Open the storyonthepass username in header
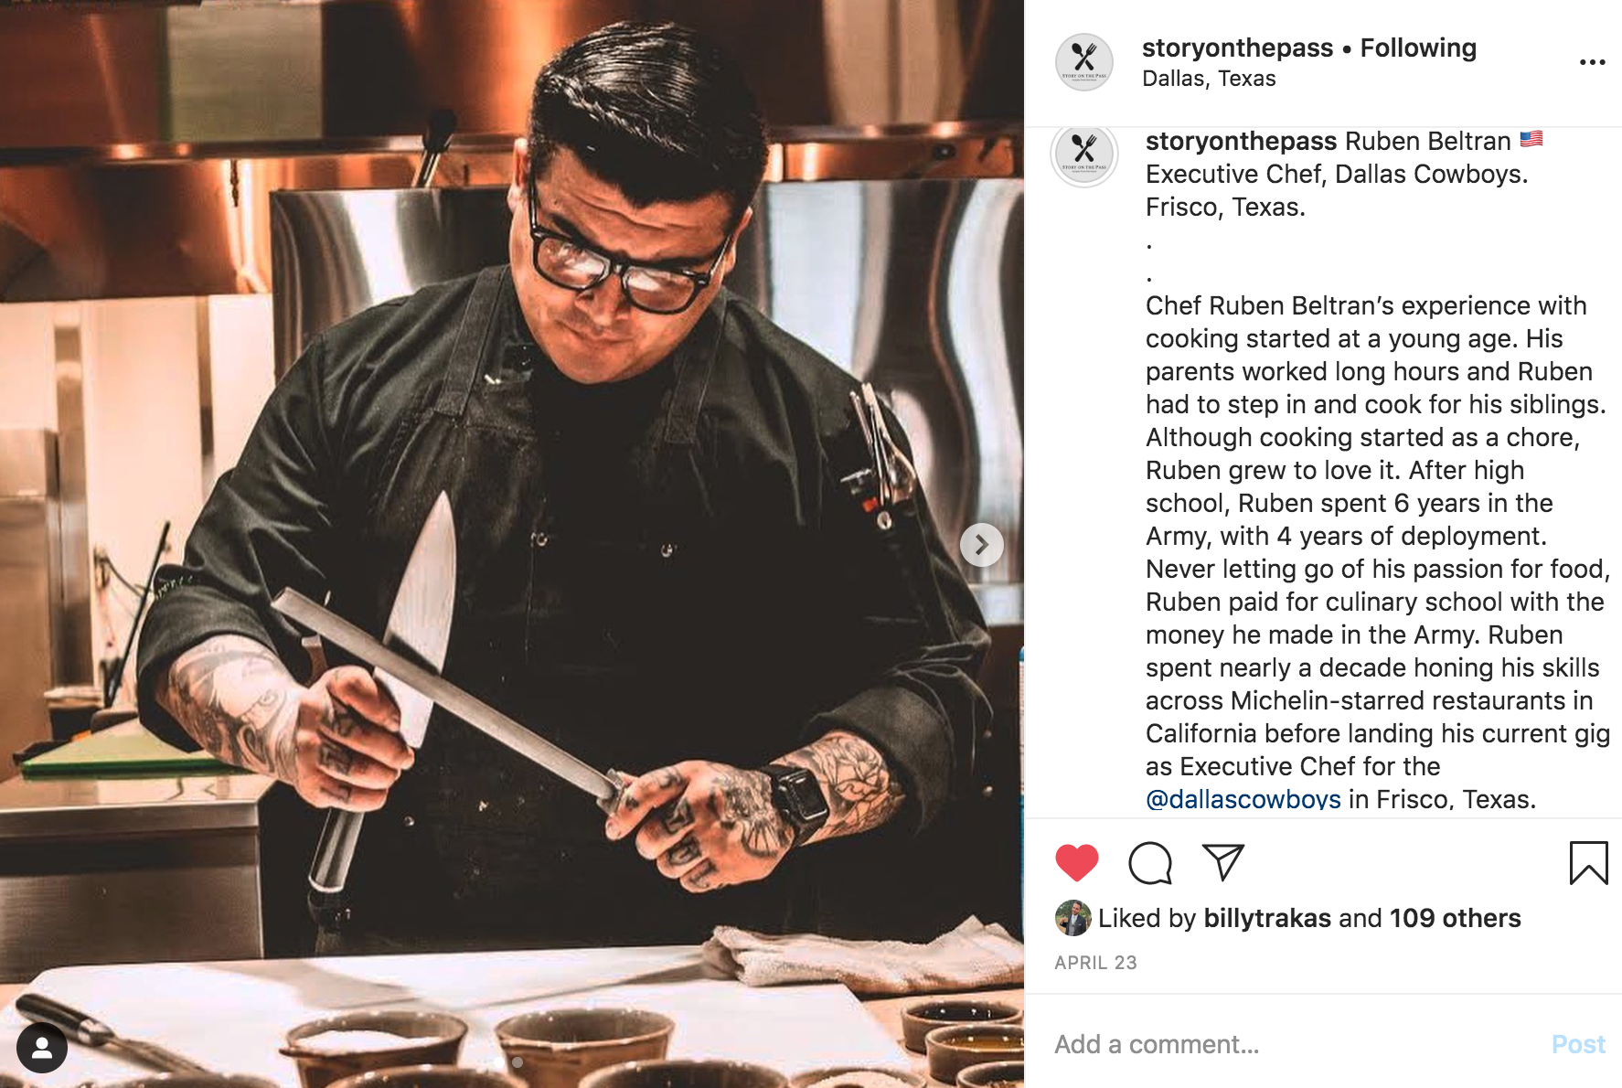This screenshot has width=1622, height=1088. [x=1237, y=48]
